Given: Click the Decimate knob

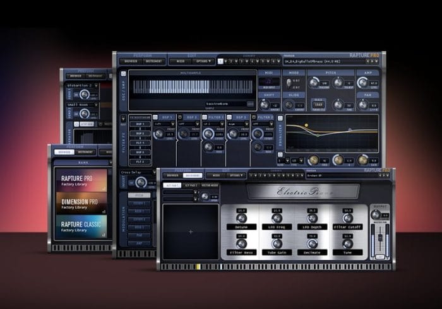Looking at the screenshot, I should click(312, 243).
